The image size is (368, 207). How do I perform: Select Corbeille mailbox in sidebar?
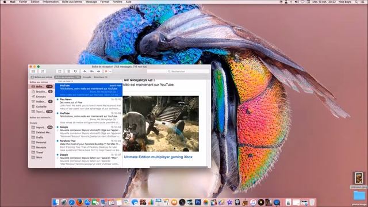pos(42,106)
